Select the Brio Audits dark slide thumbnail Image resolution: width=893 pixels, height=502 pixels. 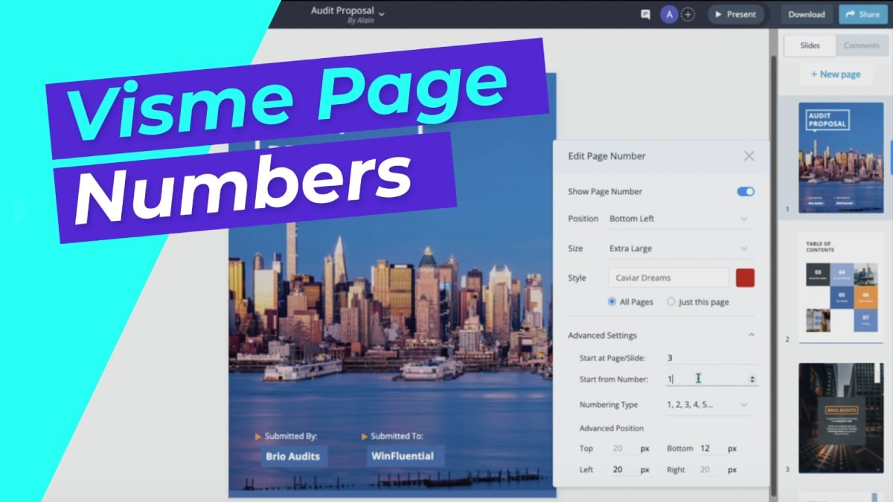[841, 418]
